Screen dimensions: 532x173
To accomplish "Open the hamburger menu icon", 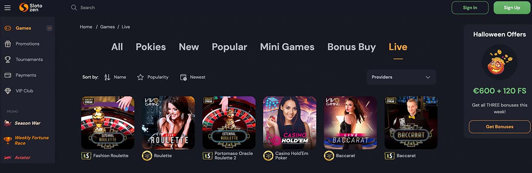I will pyautogui.click(x=7, y=8).
